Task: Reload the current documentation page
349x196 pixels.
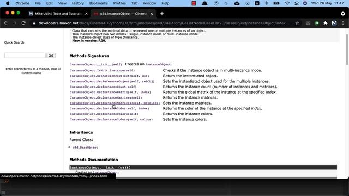Action: pos(23,23)
